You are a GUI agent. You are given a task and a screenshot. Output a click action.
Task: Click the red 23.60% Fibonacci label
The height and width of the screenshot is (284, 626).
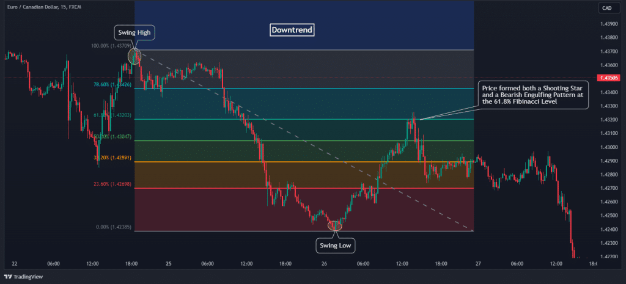[x=111, y=183]
